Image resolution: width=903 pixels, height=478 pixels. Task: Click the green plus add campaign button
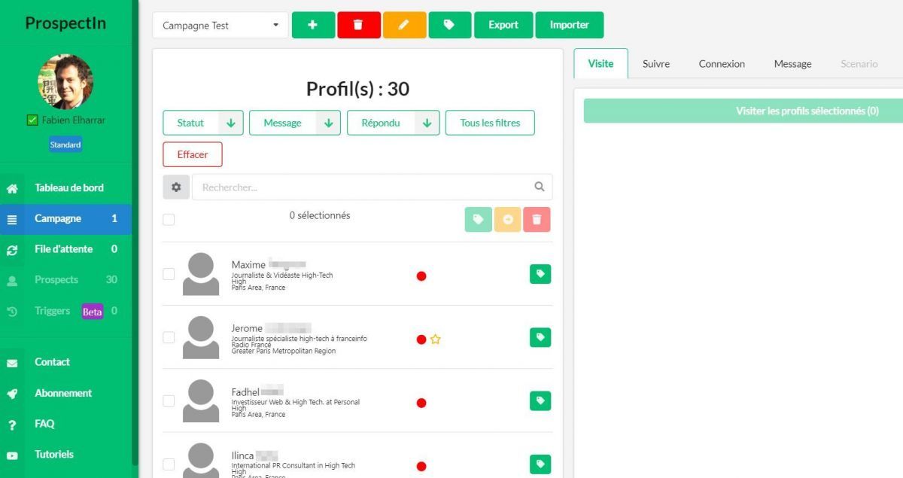point(313,25)
